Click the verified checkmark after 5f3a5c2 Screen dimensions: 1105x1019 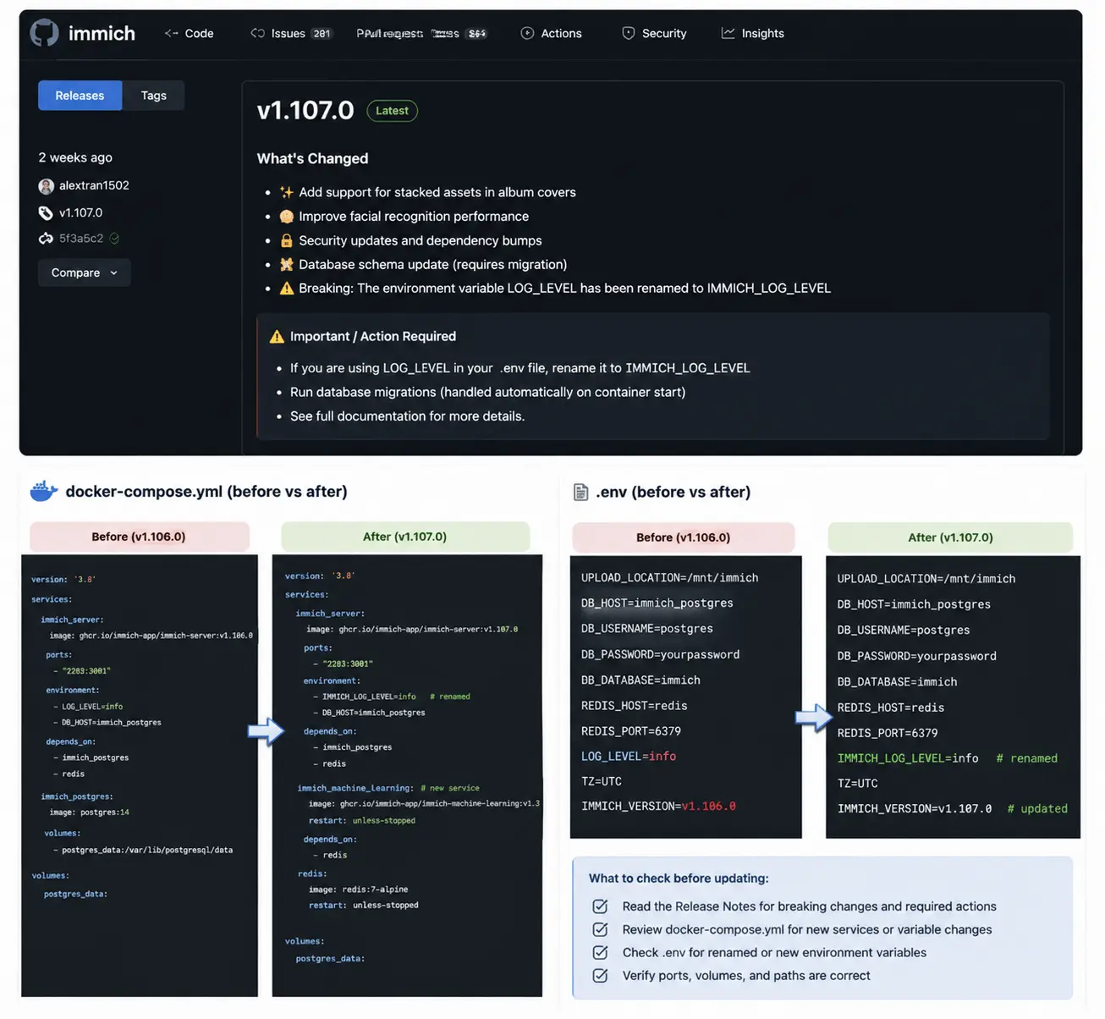coord(114,239)
